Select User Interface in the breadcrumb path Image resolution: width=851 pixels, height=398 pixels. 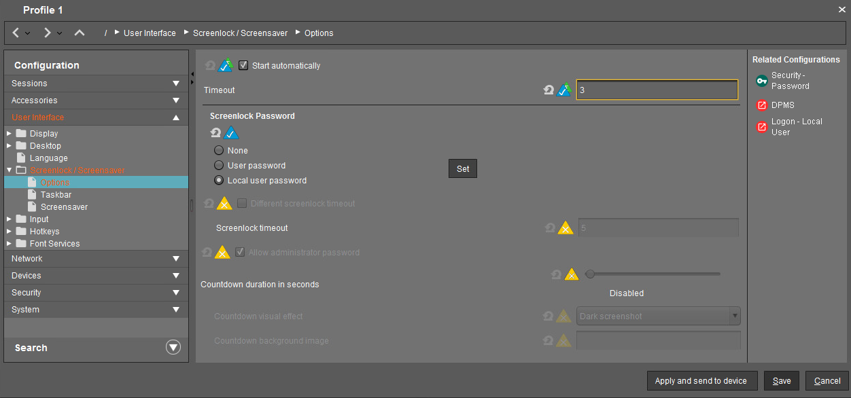click(150, 33)
